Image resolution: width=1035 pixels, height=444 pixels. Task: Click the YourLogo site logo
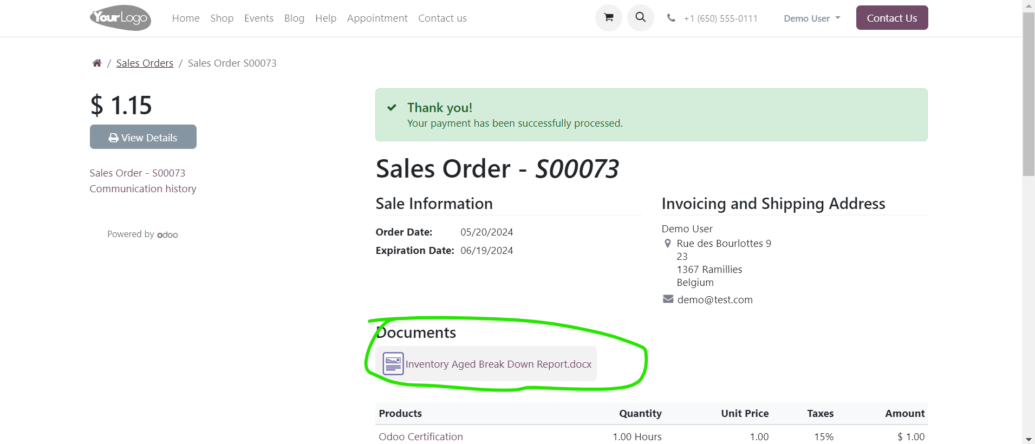(x=120, y=18)
